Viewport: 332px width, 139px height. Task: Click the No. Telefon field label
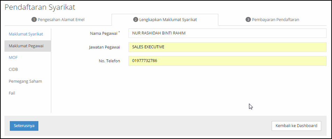(109, 61)
